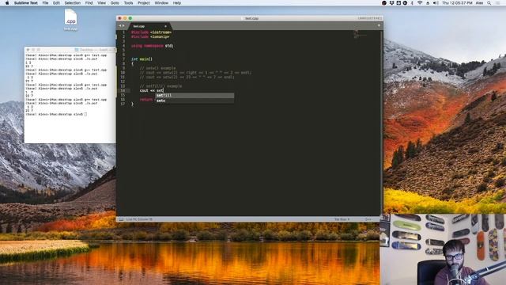The image size is (506, 285).
Task: Open Spotlight search magnifier icon
Action: pos(489,3)
